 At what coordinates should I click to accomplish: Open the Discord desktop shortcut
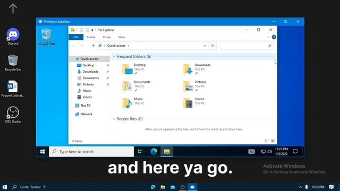point(13,37)
